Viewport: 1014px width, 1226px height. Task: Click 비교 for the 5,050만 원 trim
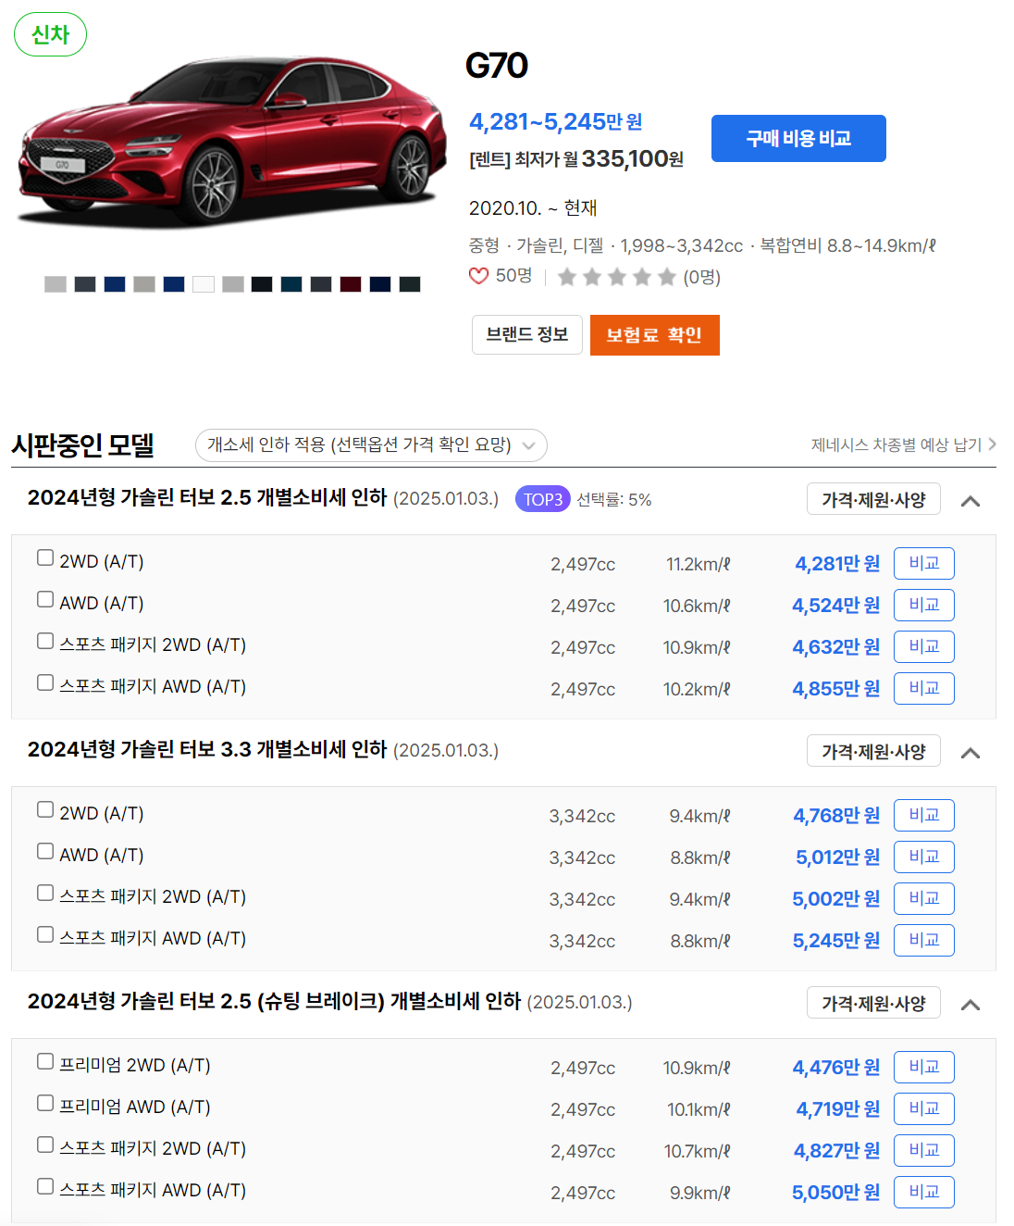(x=924, y=1192)
